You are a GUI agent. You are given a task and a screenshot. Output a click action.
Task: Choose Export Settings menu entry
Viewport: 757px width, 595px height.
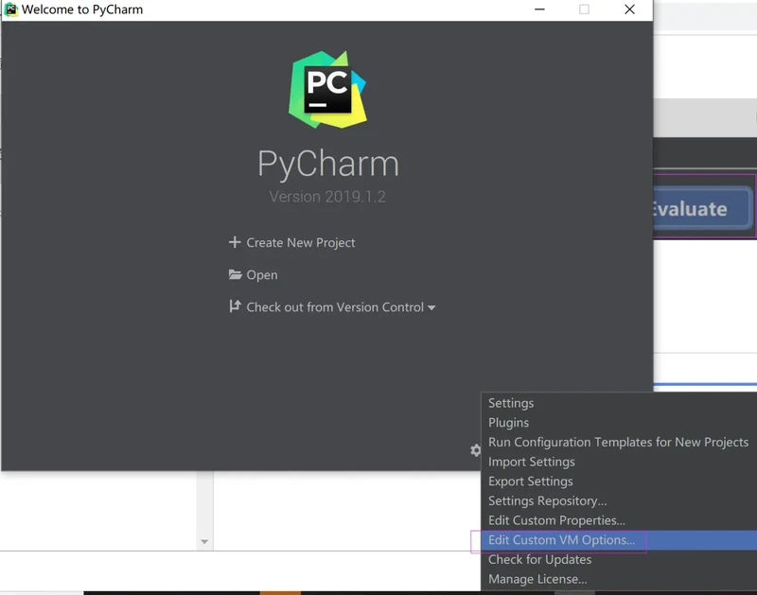pyautogui.click(x=530, y=481)
